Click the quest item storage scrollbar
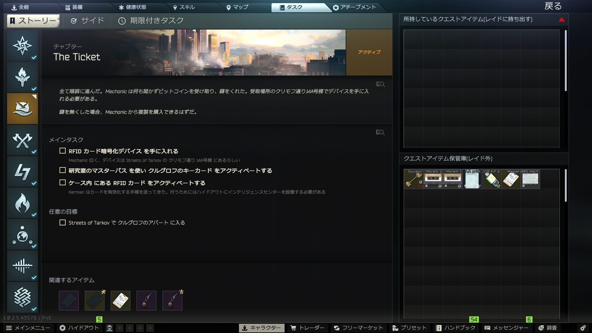The height and width of the screenshot is (333, 592). (x=566, y=185)
